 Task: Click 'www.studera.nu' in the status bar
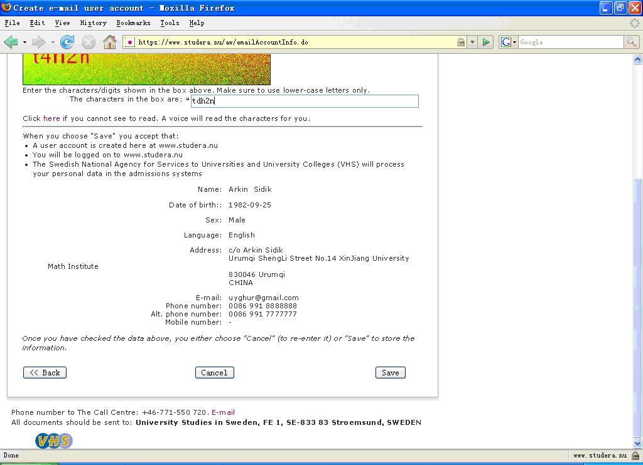coord(600,455)
